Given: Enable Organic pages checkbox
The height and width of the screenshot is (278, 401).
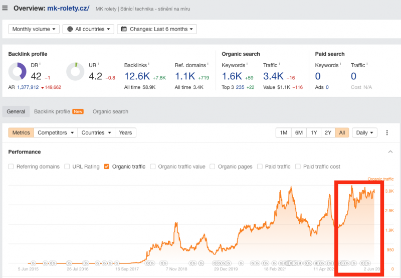Looking at the screenshot, I should 212,167.
